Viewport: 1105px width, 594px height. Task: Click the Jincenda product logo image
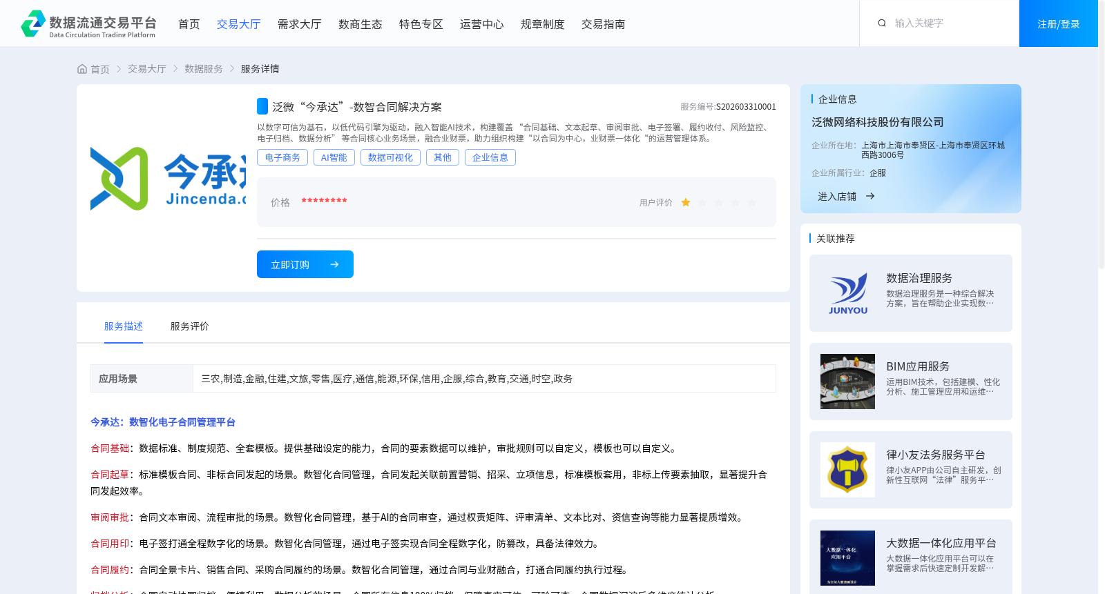click(x=168, y=179)
